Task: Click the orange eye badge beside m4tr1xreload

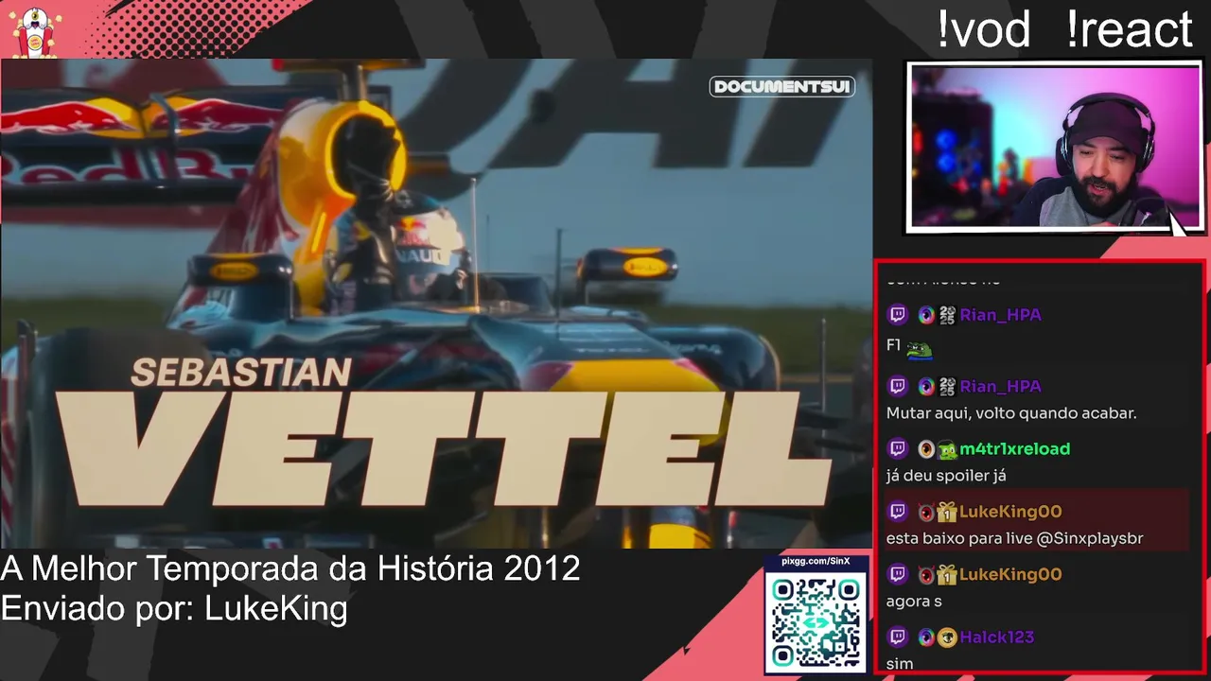Action: 926,449
